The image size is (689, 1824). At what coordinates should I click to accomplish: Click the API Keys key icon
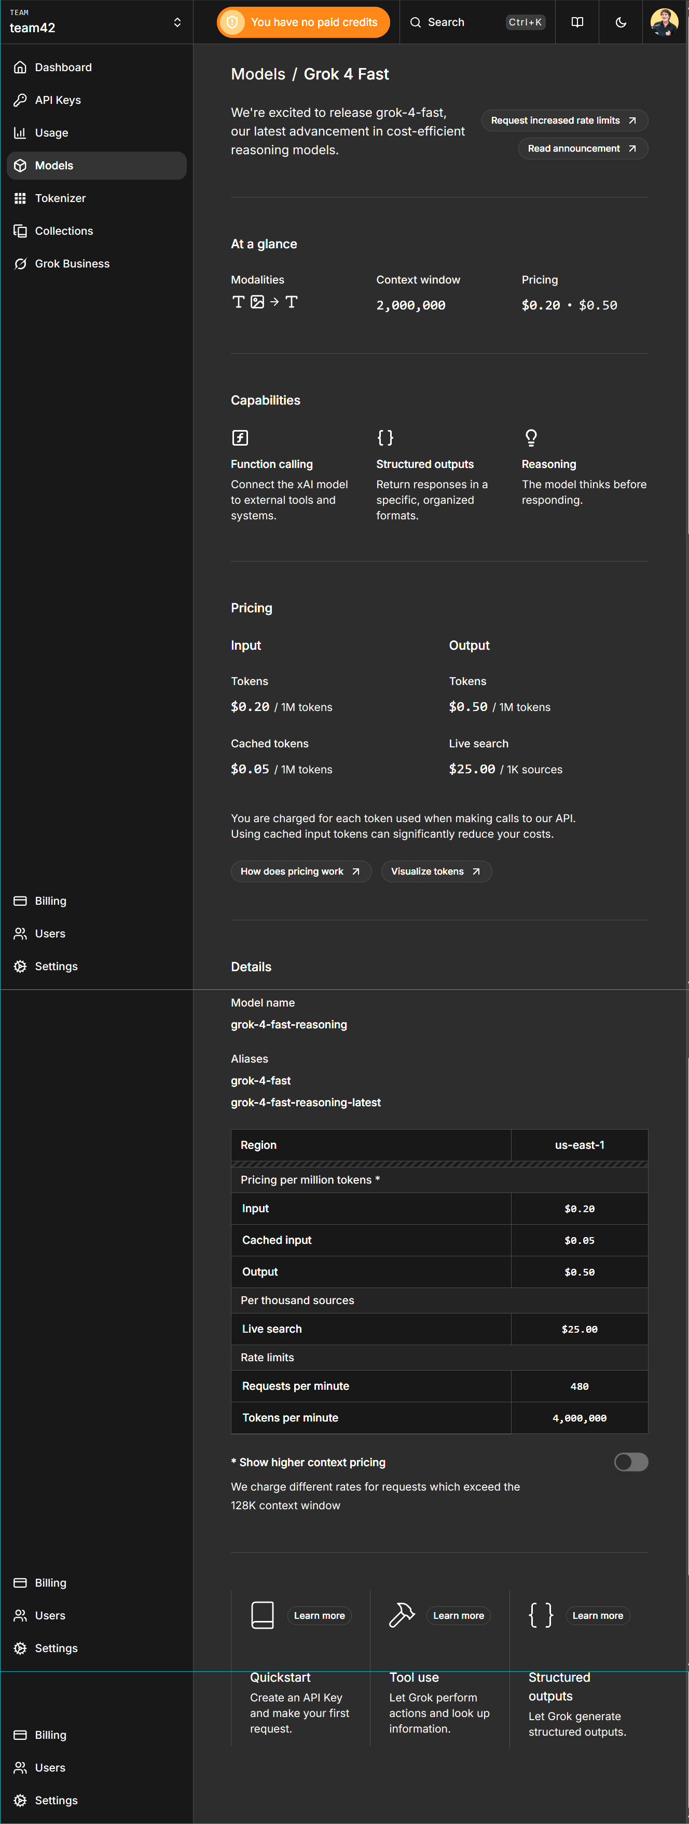(21, 100)
